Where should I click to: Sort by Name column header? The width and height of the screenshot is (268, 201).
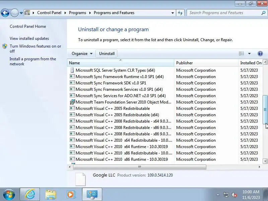point(121,63)
